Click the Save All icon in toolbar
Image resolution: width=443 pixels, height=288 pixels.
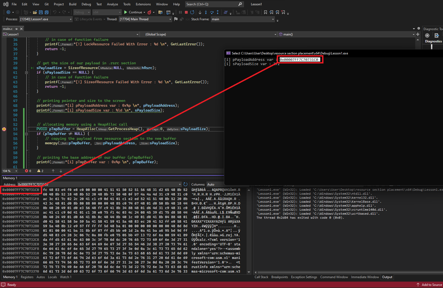pos(47,12)
